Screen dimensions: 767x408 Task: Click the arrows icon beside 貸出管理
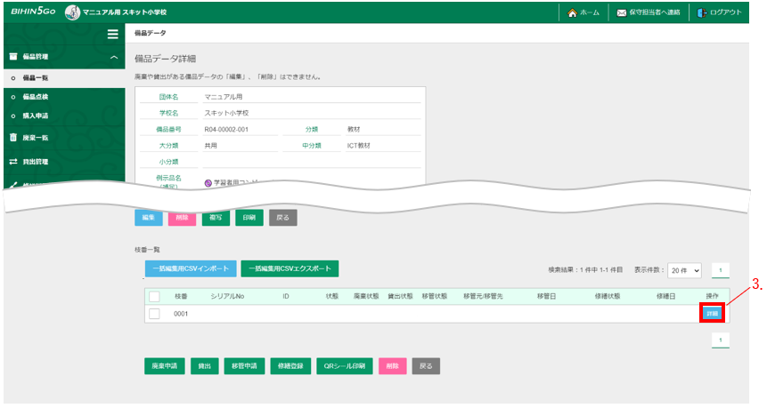[13, 162]
